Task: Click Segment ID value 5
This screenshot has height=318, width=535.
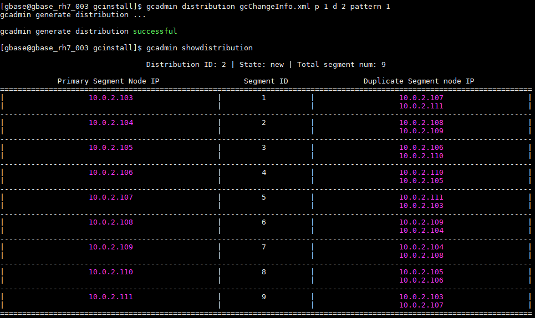Action: point(264,197)
